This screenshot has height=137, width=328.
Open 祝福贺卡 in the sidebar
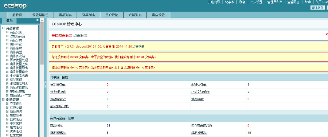(x=16, y=116)
